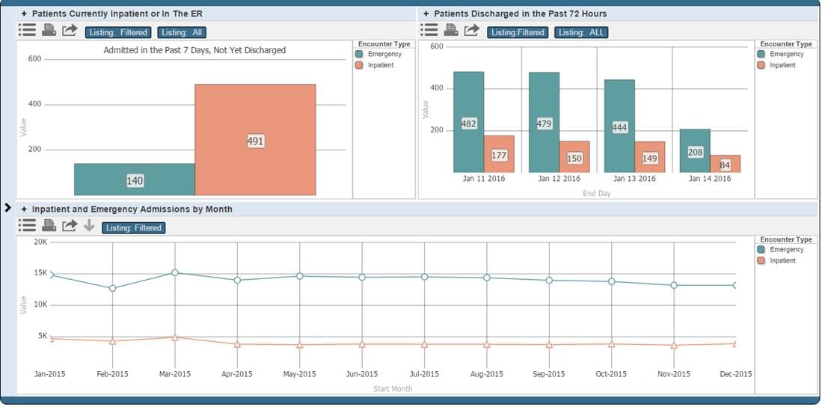Image resolution: width=822 pixels, height=407 pixels.
Task: Click the Emergency data point for Feb-2015
Action: (x=112, y=288)
